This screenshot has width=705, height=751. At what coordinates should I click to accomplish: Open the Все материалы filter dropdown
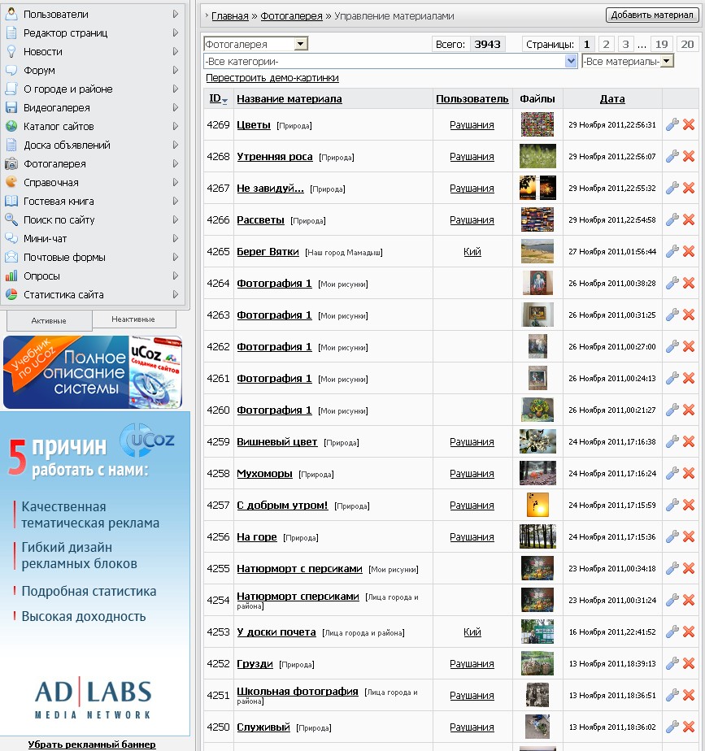(x=667, y=61)
